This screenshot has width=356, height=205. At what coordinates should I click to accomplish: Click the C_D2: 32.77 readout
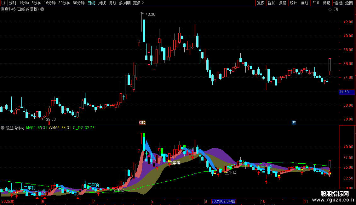83,128
